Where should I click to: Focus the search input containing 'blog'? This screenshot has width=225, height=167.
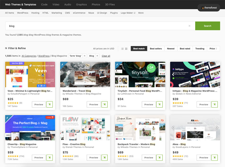click(100, 26)
